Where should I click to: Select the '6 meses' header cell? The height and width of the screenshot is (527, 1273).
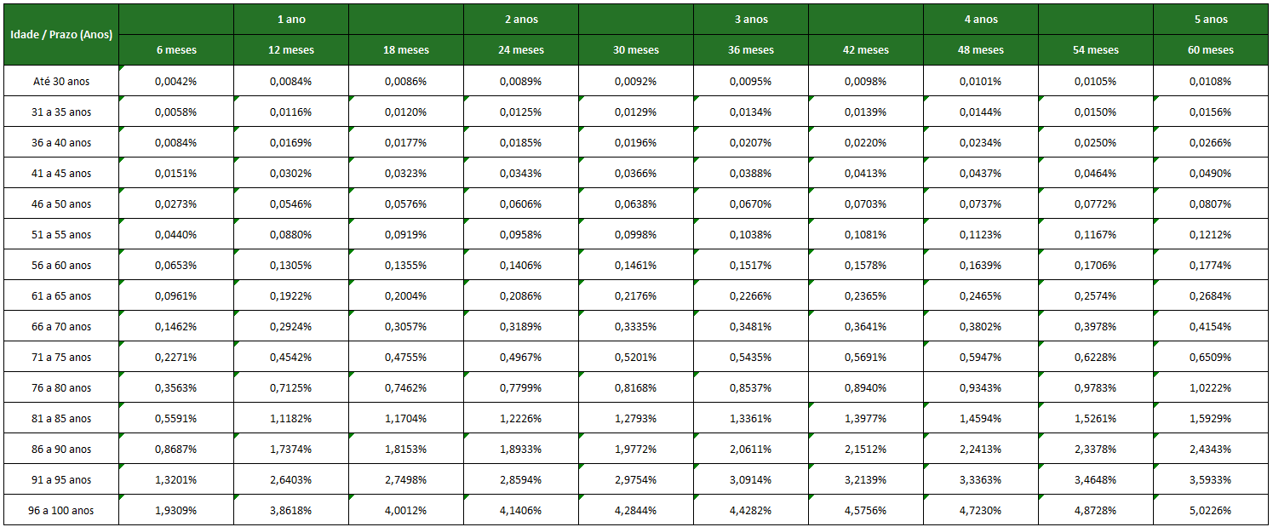(x=176, y=50)
